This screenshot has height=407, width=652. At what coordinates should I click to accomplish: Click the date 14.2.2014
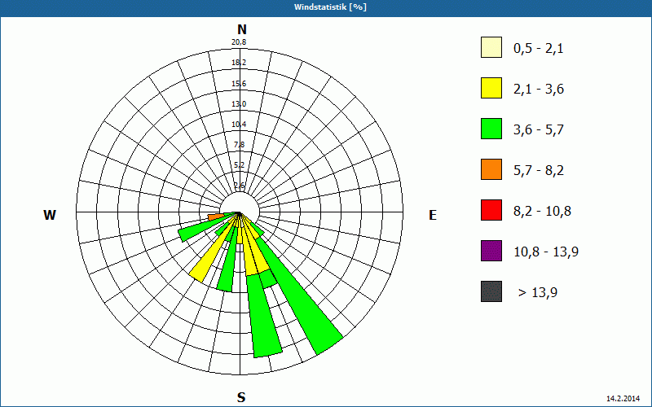click(623, 398)
